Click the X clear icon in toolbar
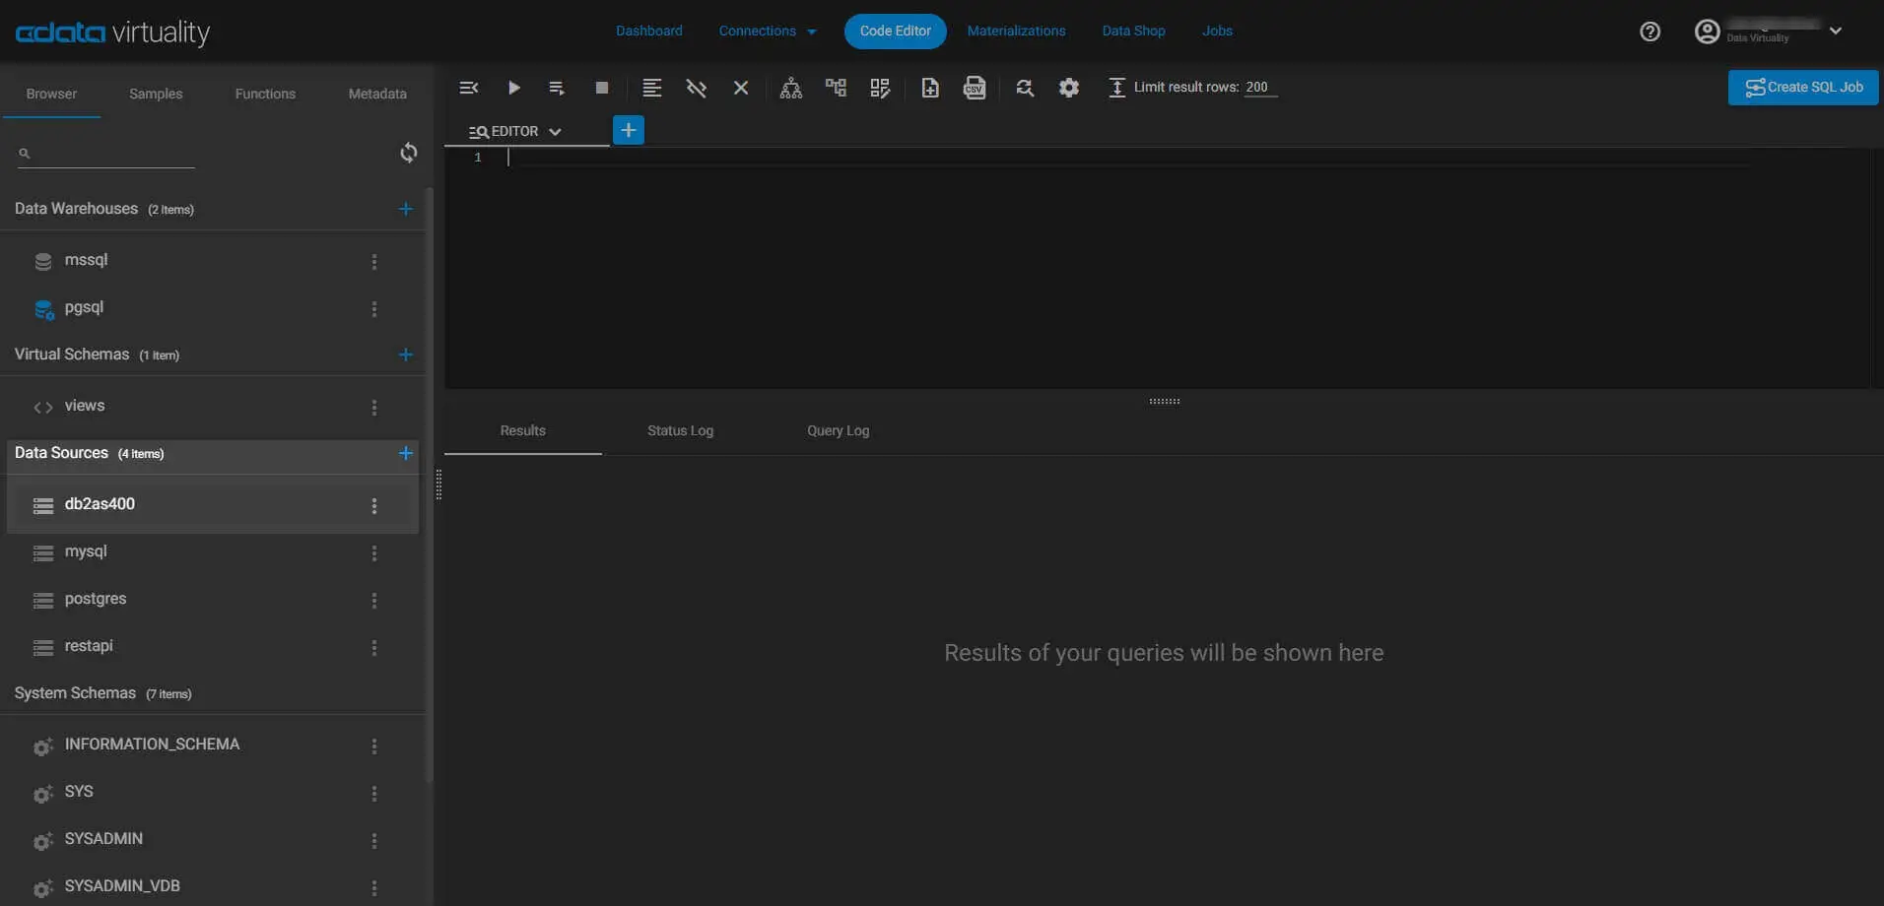This screenshot has width=1884, height=906. click(741, 88)
